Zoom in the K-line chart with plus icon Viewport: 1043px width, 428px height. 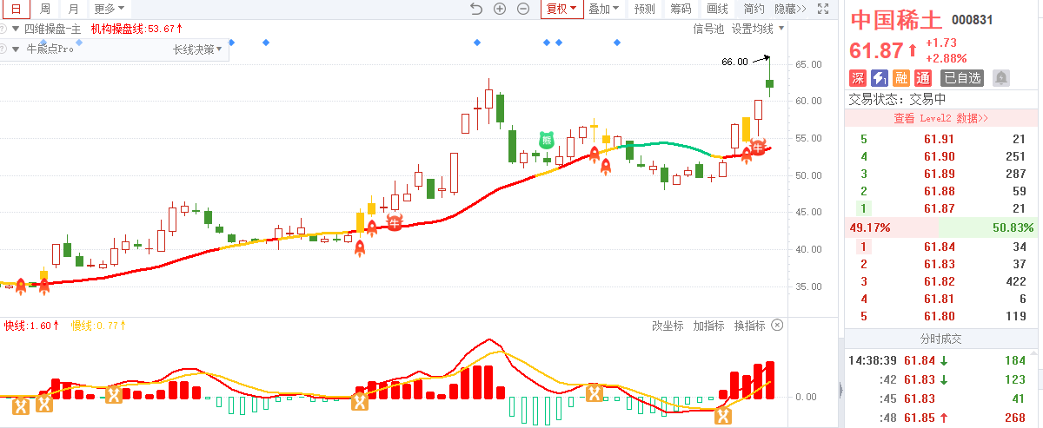tap(500, 9)
